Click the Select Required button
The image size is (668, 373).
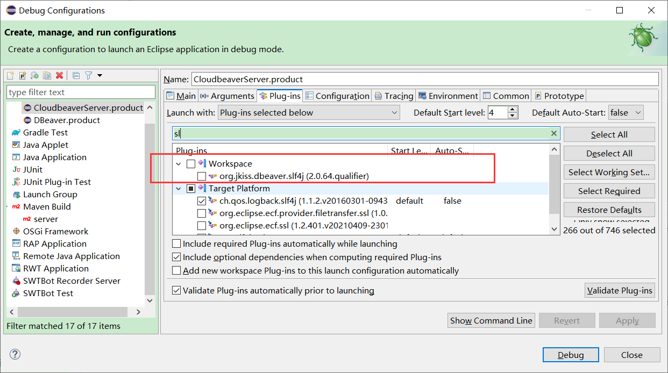(609, 191)
